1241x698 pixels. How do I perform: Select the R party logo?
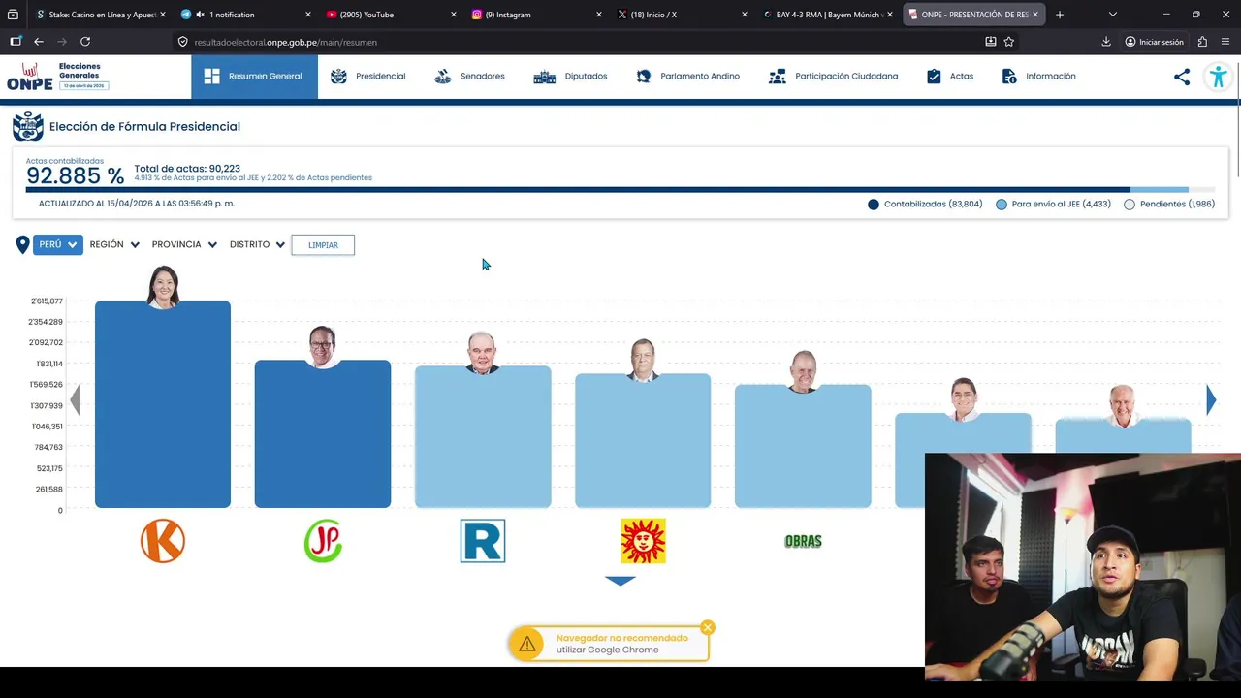[x=483, y=541]
